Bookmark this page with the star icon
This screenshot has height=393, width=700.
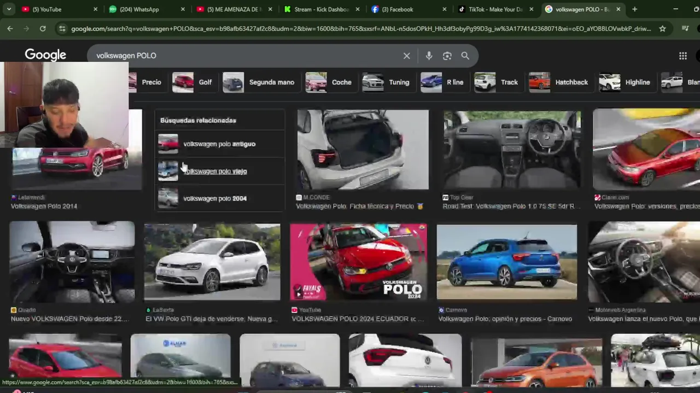662,28
